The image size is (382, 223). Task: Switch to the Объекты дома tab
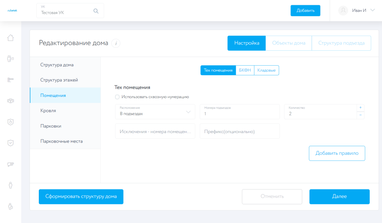click(x=288, y=43)
